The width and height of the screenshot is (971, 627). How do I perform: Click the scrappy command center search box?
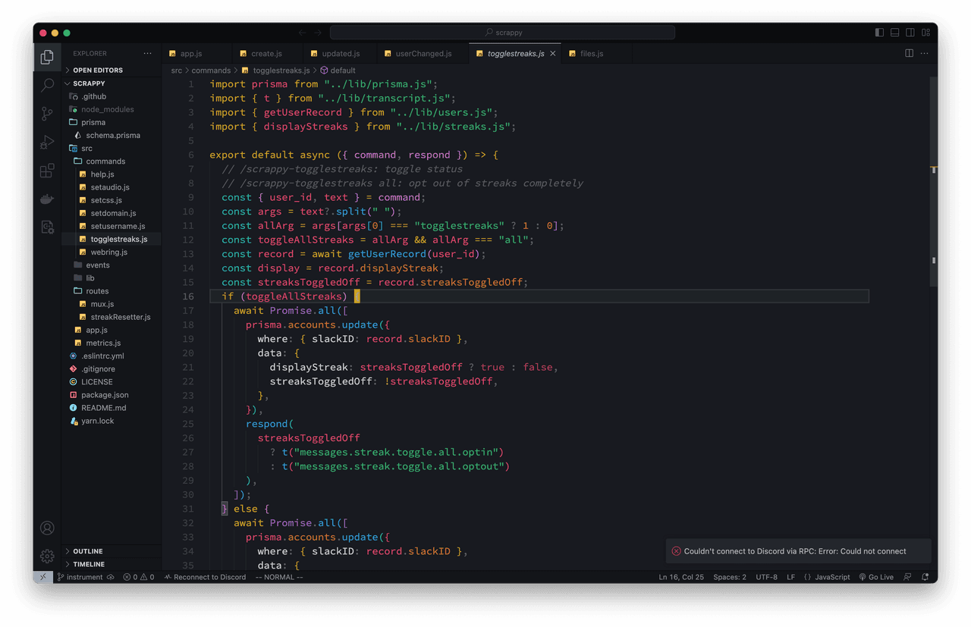(502, 33)
